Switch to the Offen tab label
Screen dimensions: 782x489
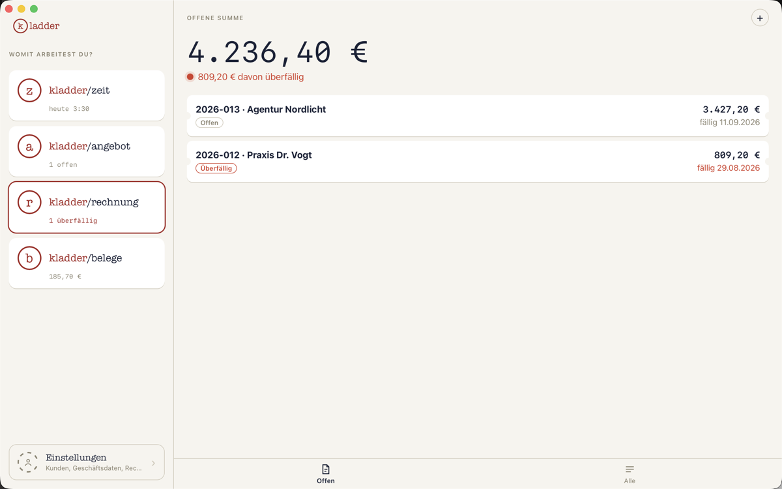coord(326,481)
